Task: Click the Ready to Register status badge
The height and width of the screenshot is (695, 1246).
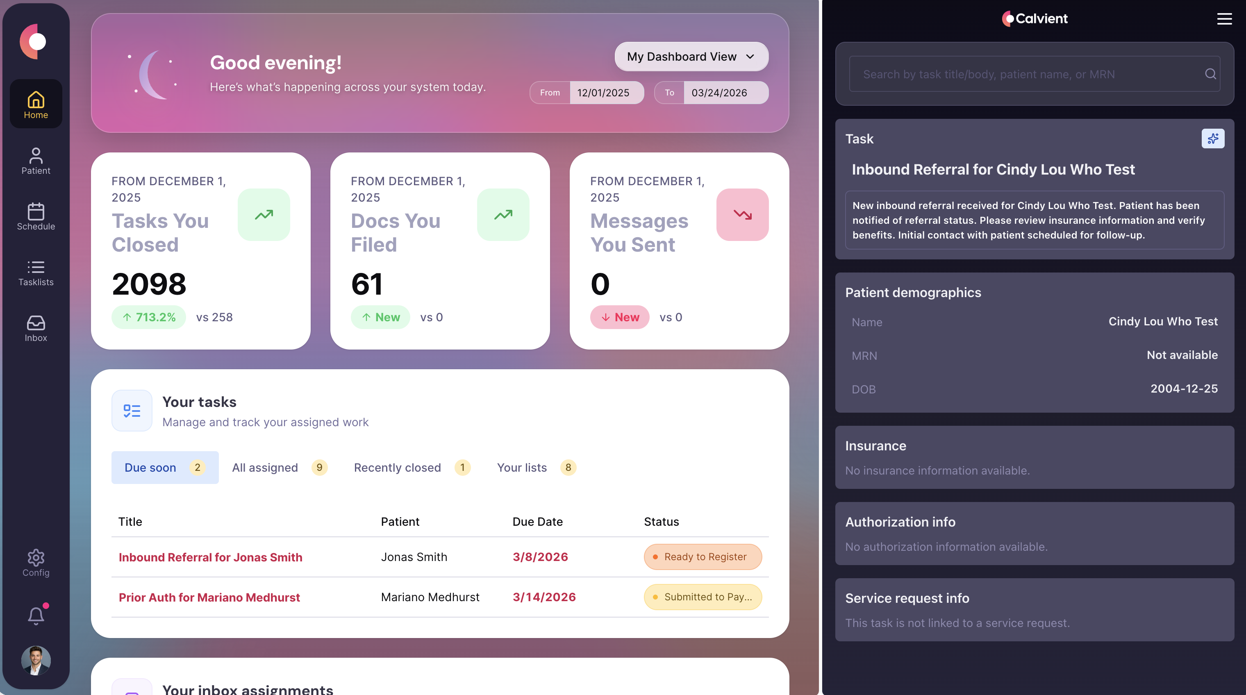Action: pos(703,556)
